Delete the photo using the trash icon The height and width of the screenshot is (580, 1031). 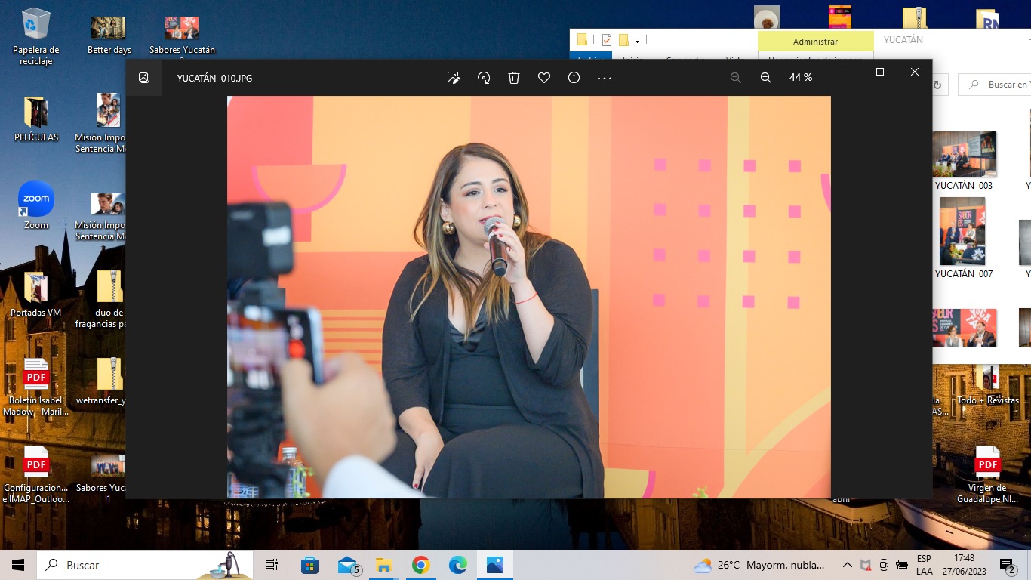click(x=514, y=78)
